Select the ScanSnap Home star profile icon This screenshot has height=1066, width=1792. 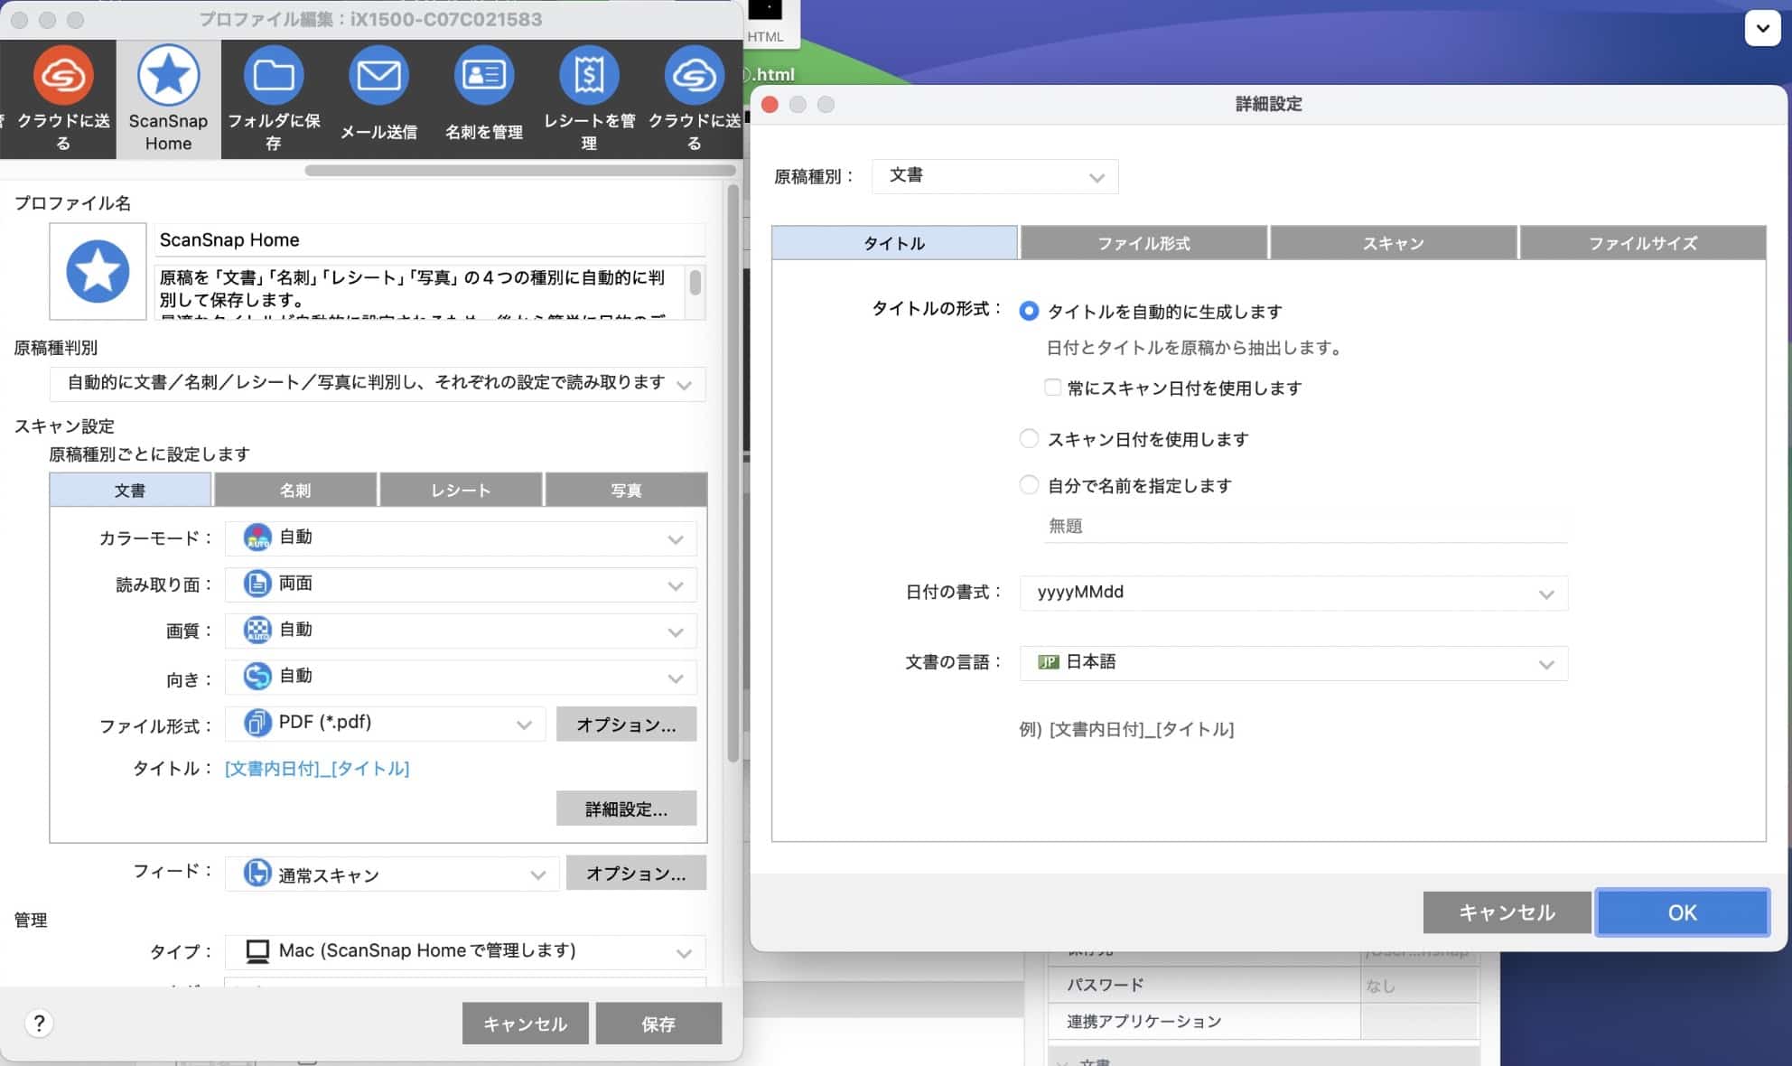[x=168, y=75]
